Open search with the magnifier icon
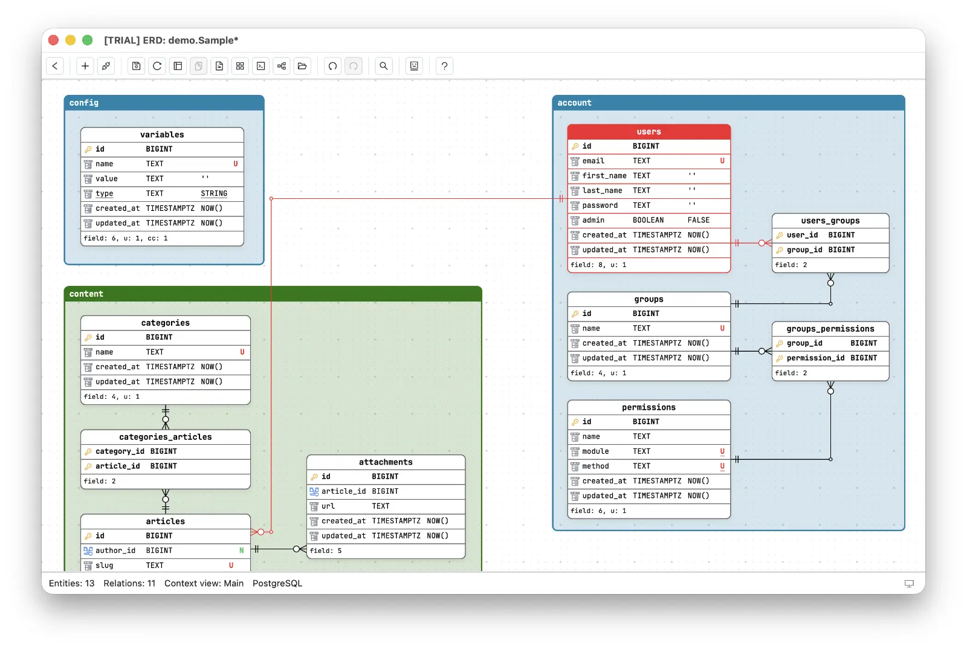 (x=384, y=66)
